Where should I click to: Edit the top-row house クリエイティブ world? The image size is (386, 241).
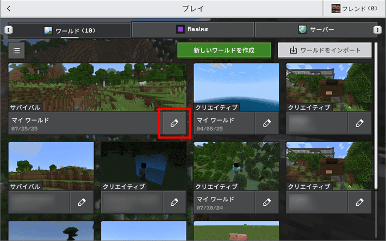(x=359, y=123)
